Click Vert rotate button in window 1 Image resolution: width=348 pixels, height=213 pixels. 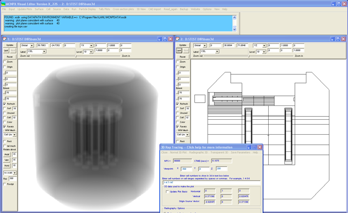coord(7,160)
